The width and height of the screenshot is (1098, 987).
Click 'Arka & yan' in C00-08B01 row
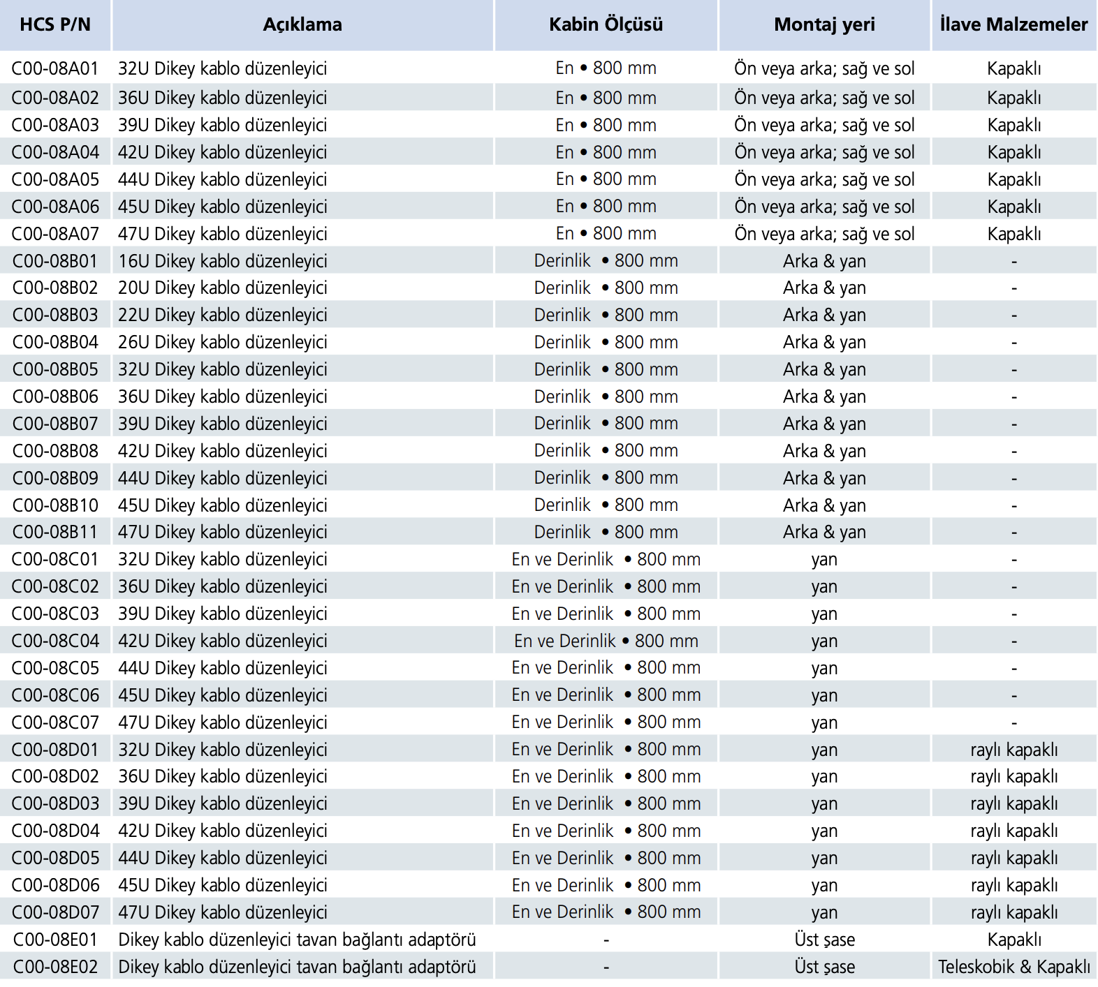pyautogui.click(x=824, y=262)
